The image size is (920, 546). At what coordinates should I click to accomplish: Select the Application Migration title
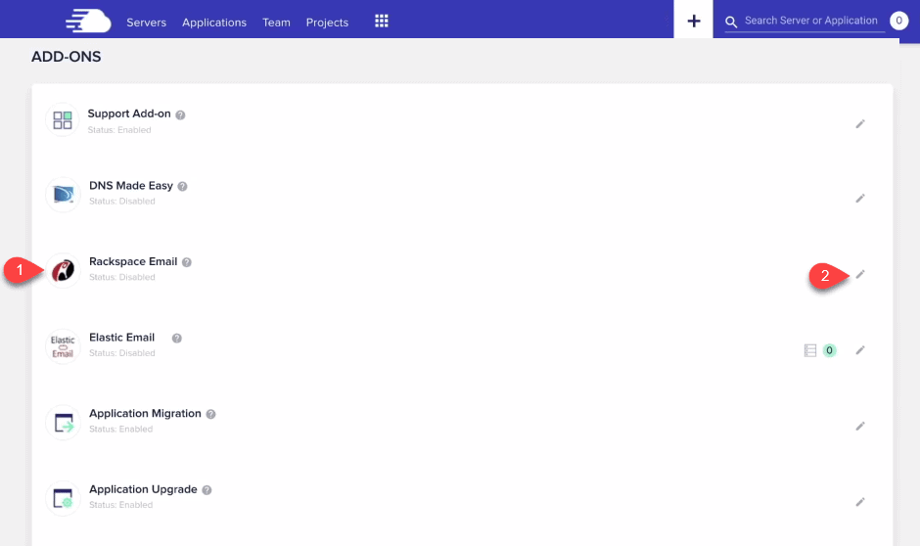(145, 414)
